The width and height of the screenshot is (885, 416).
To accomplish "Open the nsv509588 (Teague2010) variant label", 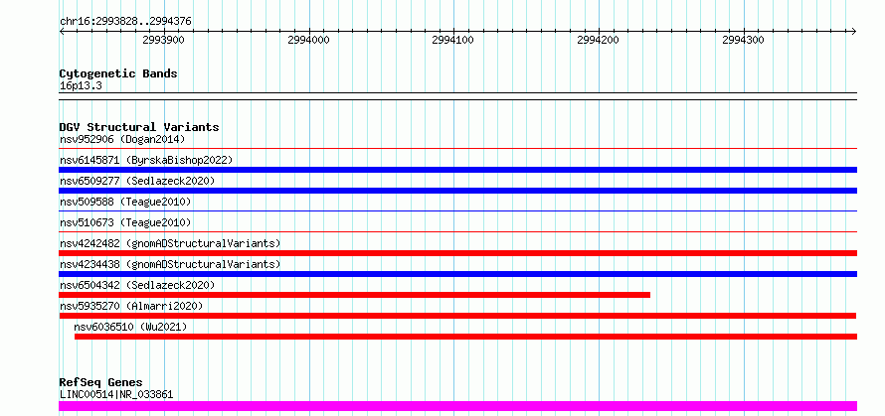I will (125, 202).
